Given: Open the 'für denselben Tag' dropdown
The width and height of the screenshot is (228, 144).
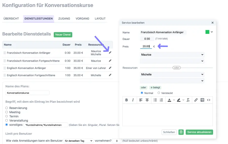Looking at the screenshot, I should point(78,141).
